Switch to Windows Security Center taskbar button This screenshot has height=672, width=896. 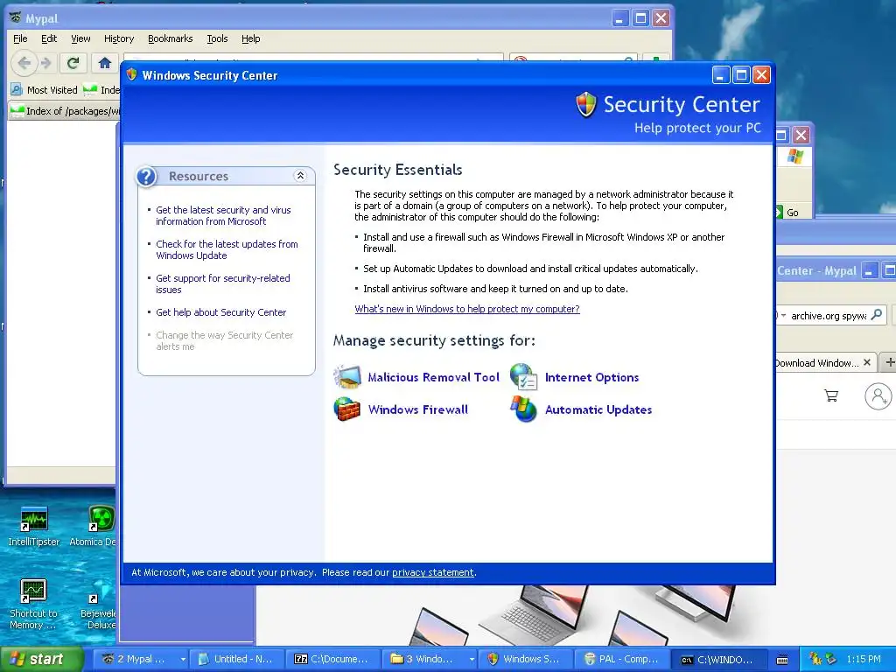526,659
